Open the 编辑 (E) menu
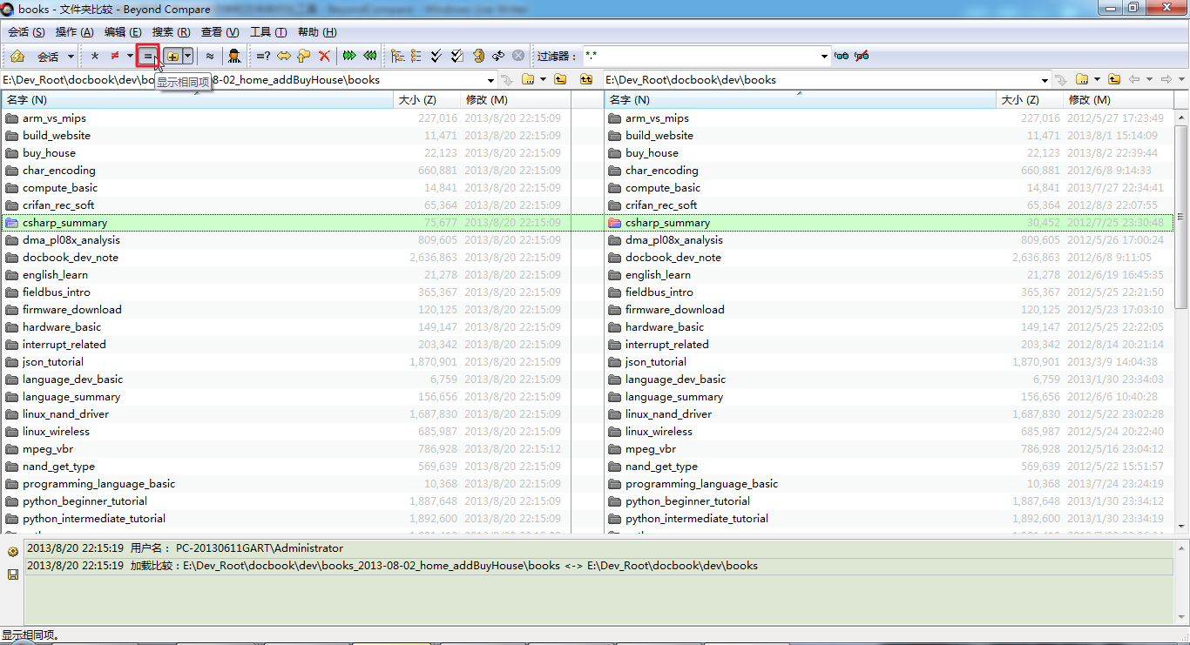This screenshot has width=1190, height=645. click(x=123, y=32)
